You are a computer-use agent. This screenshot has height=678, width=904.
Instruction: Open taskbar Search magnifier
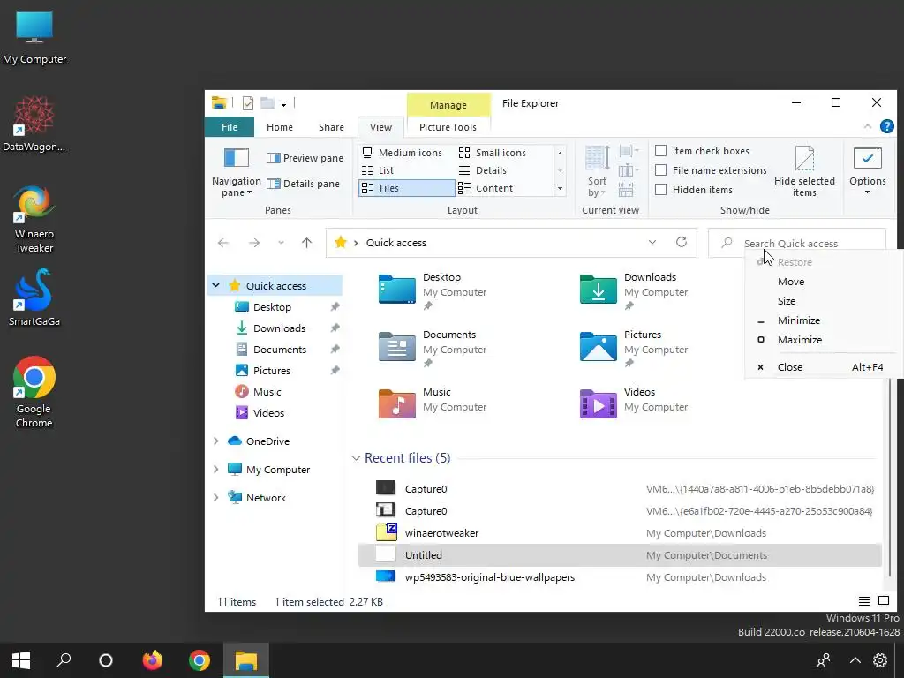pyautogui.click(x=64, y=660)
